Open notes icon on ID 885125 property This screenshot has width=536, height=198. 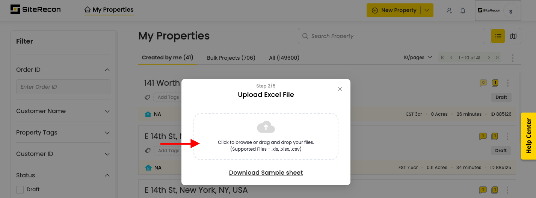[x=495, y=136]
